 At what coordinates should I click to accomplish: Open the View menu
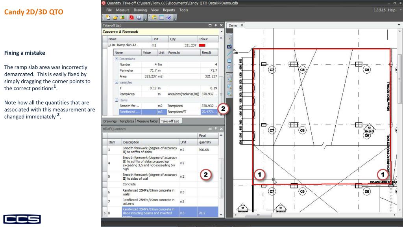point(155,10)
